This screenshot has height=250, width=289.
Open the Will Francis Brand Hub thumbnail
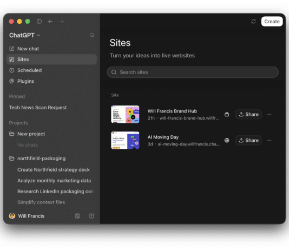coord(125,114)
